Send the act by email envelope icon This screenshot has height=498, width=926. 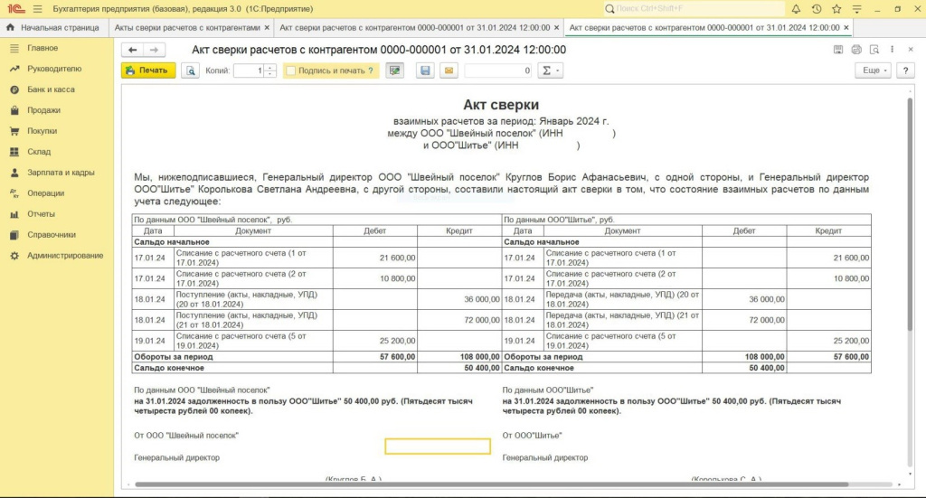(x=449, y=70)
